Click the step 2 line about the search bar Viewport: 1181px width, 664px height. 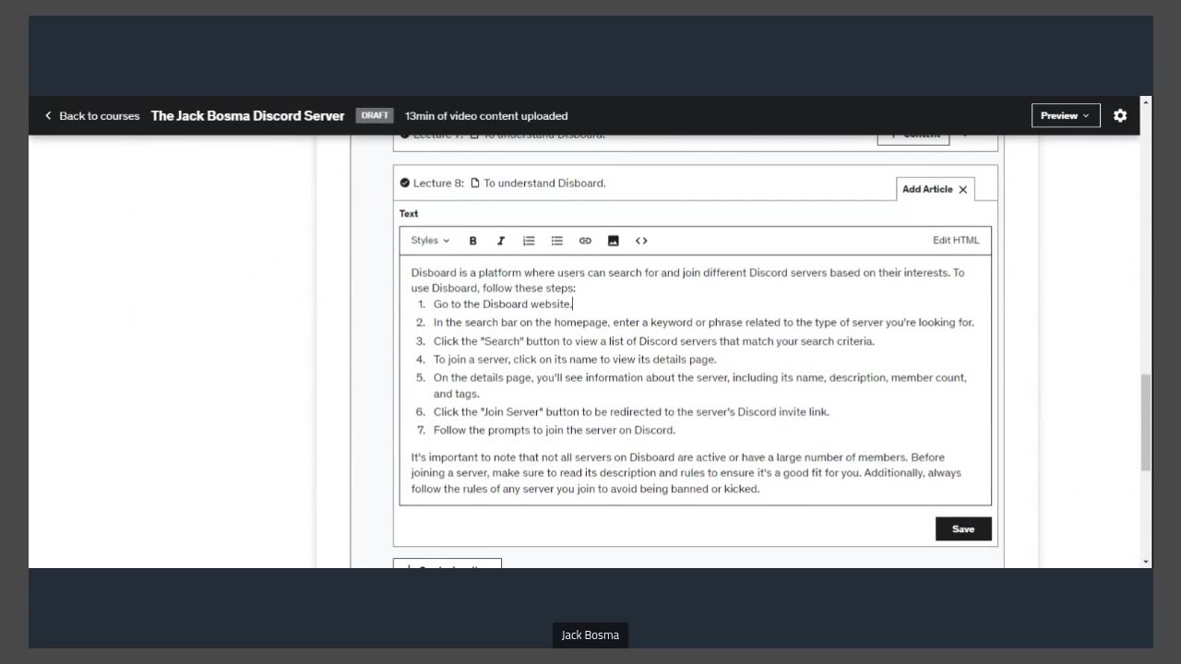[x=704, y=323]
